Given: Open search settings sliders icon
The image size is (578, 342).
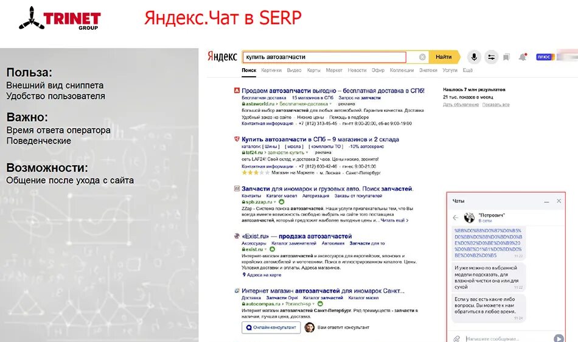Looking at the screenshot, I should (492, 57).
